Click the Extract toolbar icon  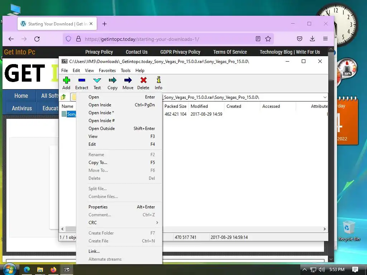pos(82,83)
